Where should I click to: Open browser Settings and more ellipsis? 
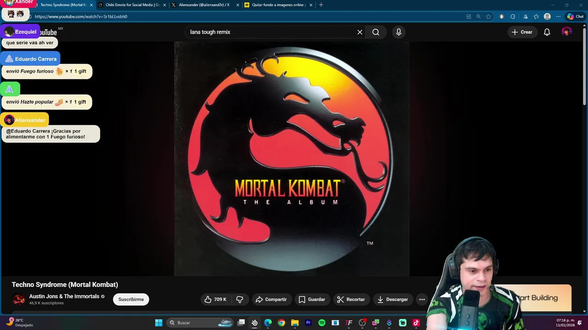pyautogui.click(x=558, y=16)
